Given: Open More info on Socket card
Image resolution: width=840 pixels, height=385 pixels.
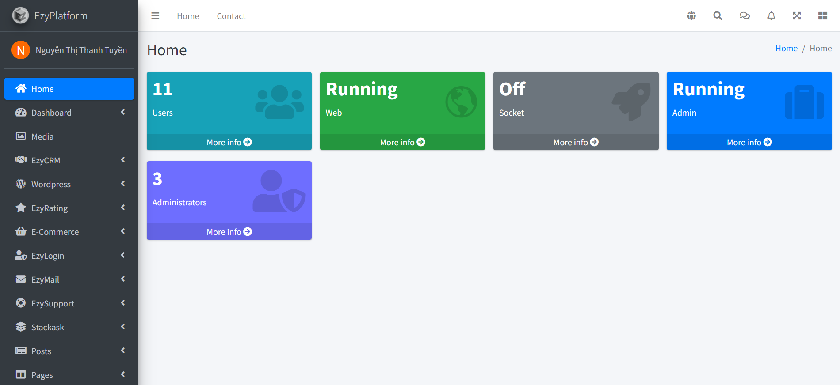Looking at the screenshot, I should click(576, 142).
